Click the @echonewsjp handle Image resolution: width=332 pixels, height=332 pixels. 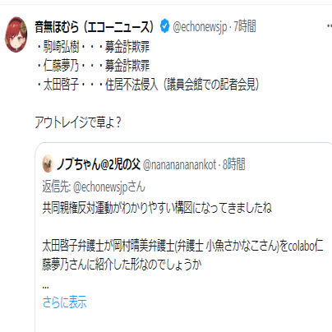point(200,26)
